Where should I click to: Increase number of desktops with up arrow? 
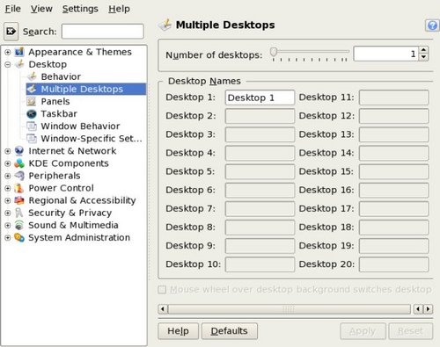click(x=423, y=50)
